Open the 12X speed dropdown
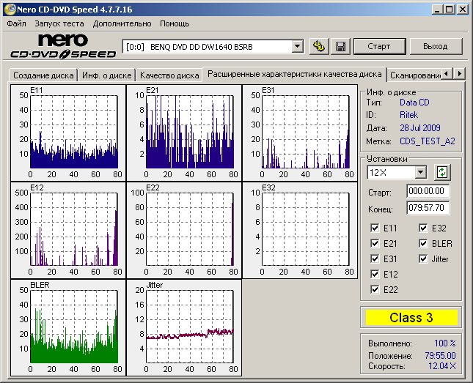 tap(420, 172)
